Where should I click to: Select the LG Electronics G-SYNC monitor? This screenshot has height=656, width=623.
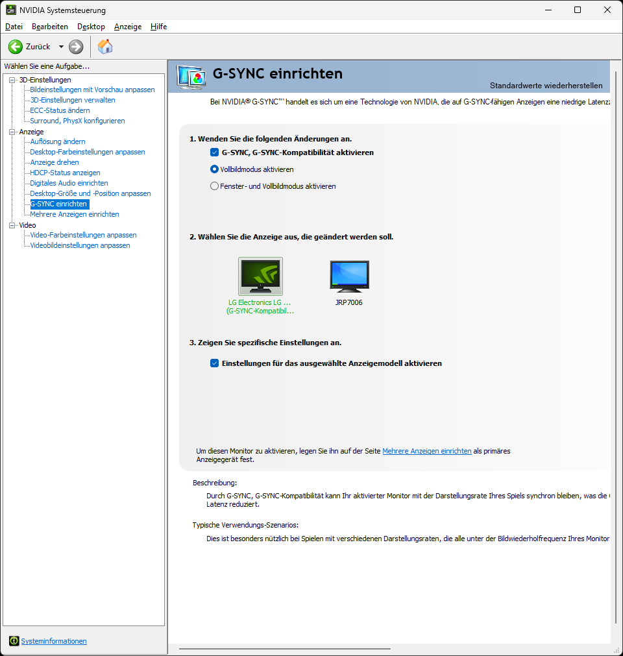(x=260, y=276)
